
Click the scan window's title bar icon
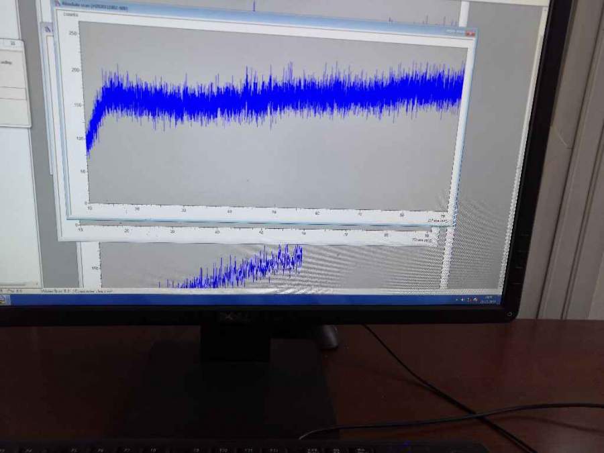click(x=57, y=3)
